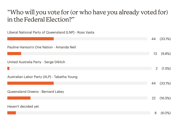Click the 16.5% percentage value
Viewport: 178px width, 124px height.
pos(165,98)
